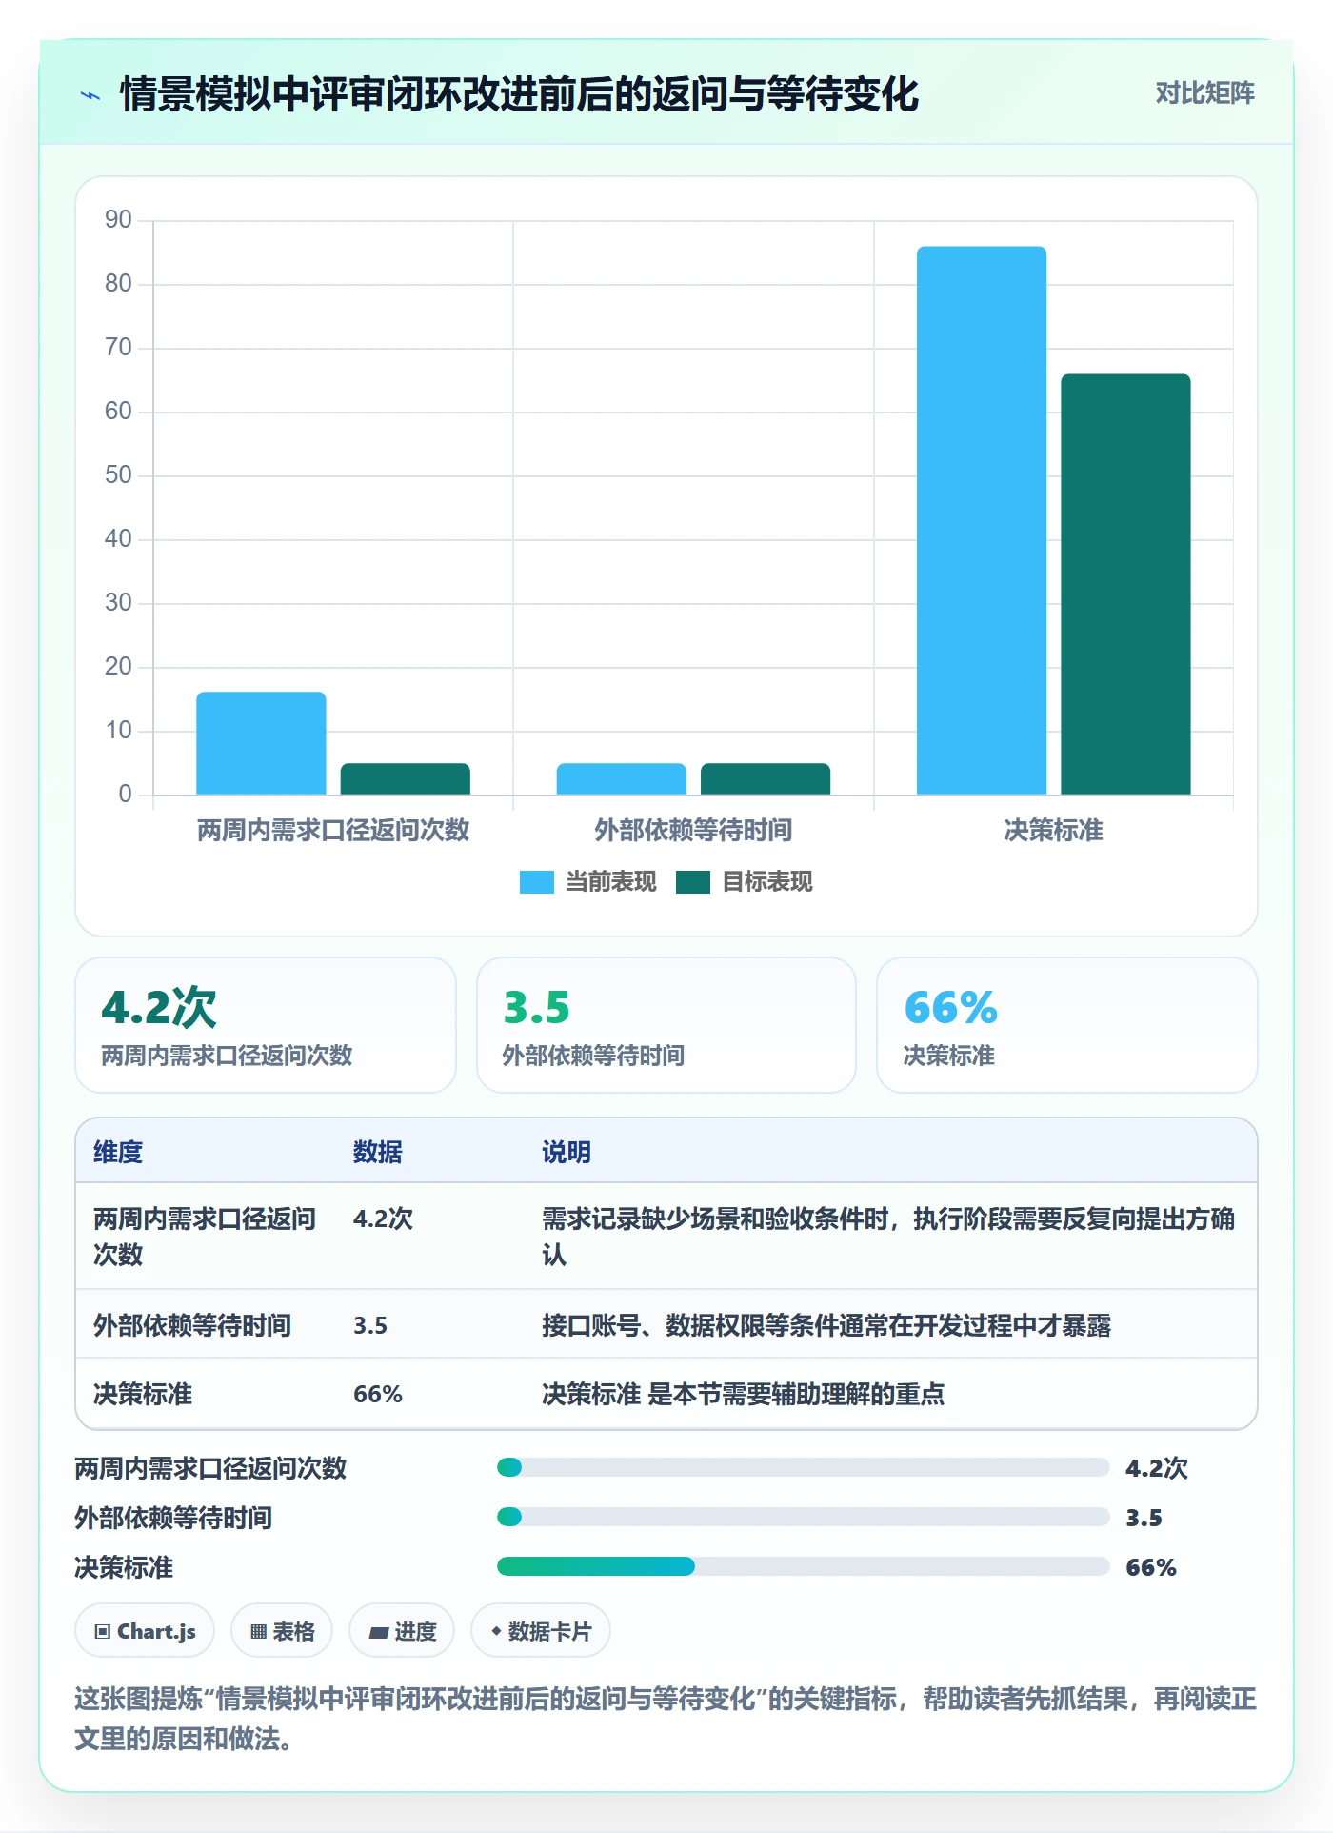This screenshot has height=1833, width=1333.
Task: Click the 90 y-axis tick label
Action: (118, 220)
